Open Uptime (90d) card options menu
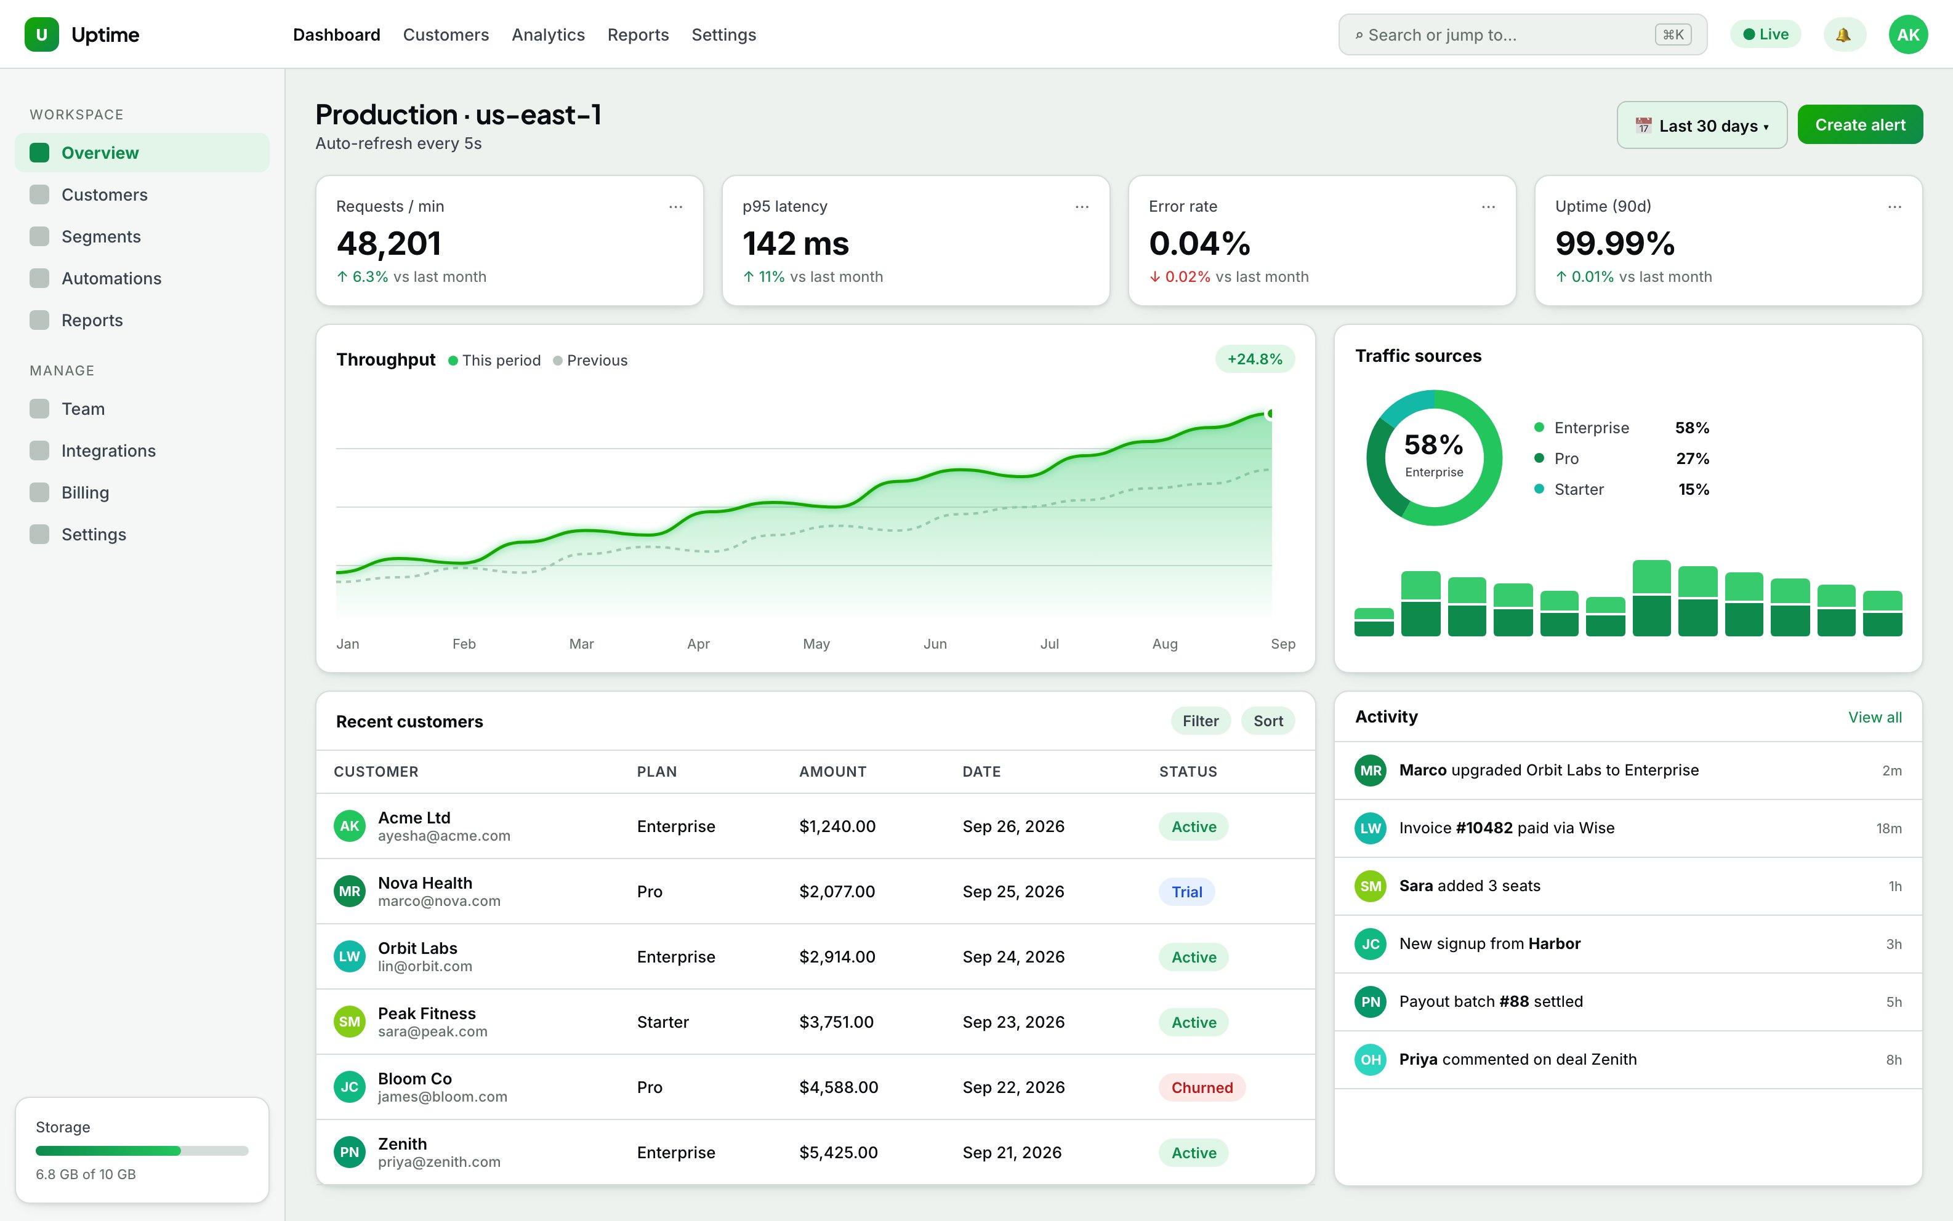 [x=1895, y=207]
